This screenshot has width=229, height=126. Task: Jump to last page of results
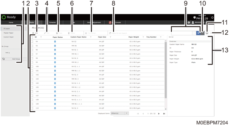(164, 114)
